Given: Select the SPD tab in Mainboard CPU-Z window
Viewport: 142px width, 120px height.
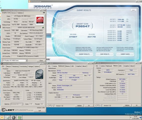Looking at the screenshot, I should [73, 66].
